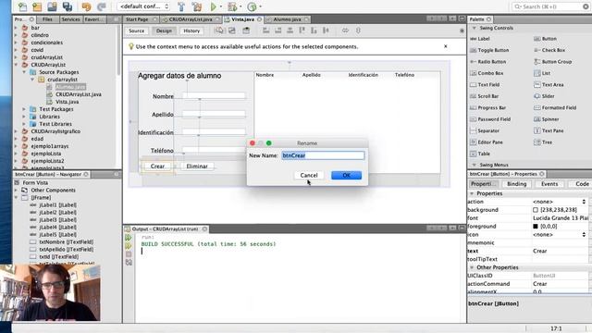Open the CRUDArrayList.java editor tab
Viewport: 592px width, 333px height.
tap(191, 19)
